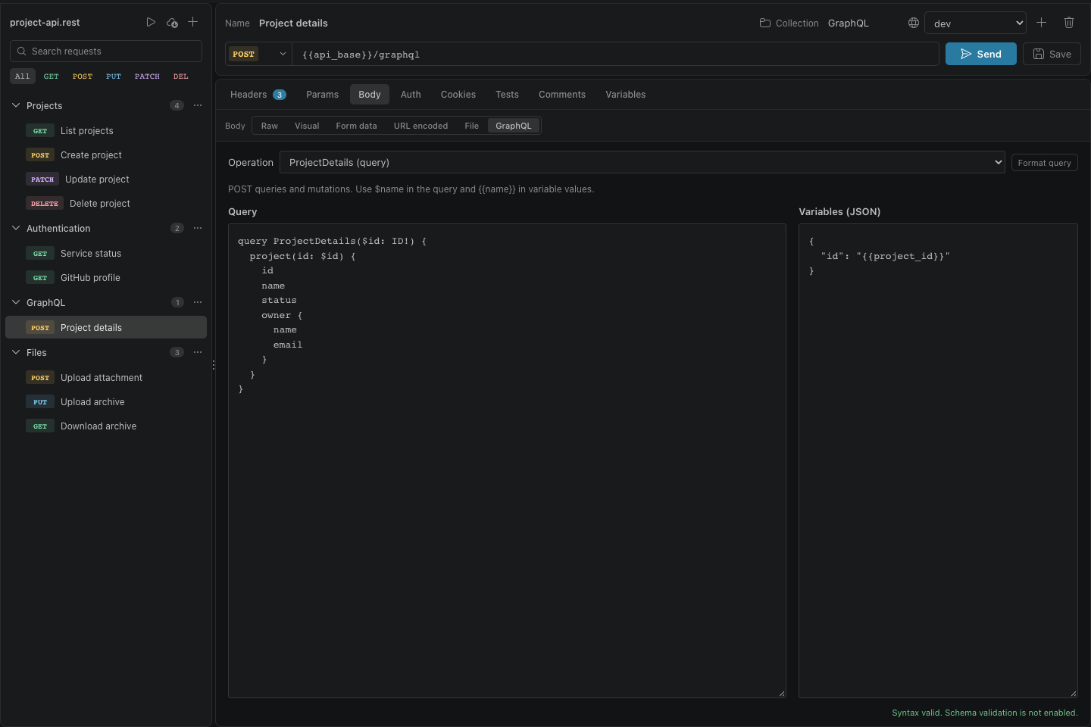Click the Variables editor resize grip

[1073, 693]
